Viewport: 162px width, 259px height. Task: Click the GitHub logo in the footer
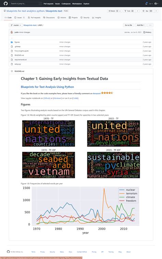[x=8, y=251]
